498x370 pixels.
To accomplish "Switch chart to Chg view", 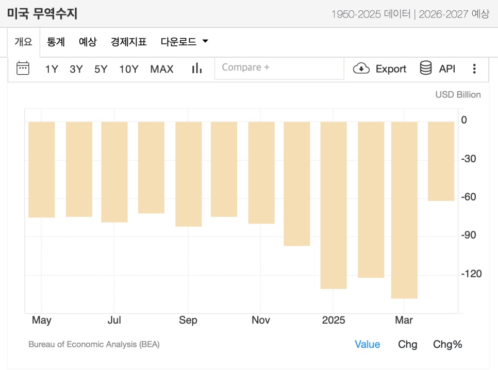I will tap(407, 344).
